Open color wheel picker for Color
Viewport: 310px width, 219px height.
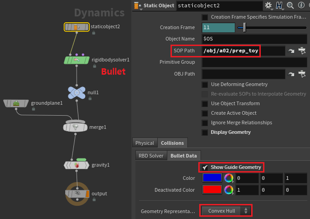(x=229, y=178)
